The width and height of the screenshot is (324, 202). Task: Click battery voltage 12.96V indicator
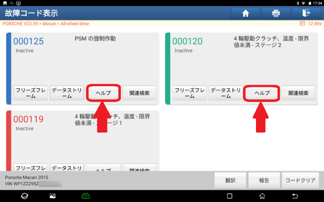click(x=311, y=24)
